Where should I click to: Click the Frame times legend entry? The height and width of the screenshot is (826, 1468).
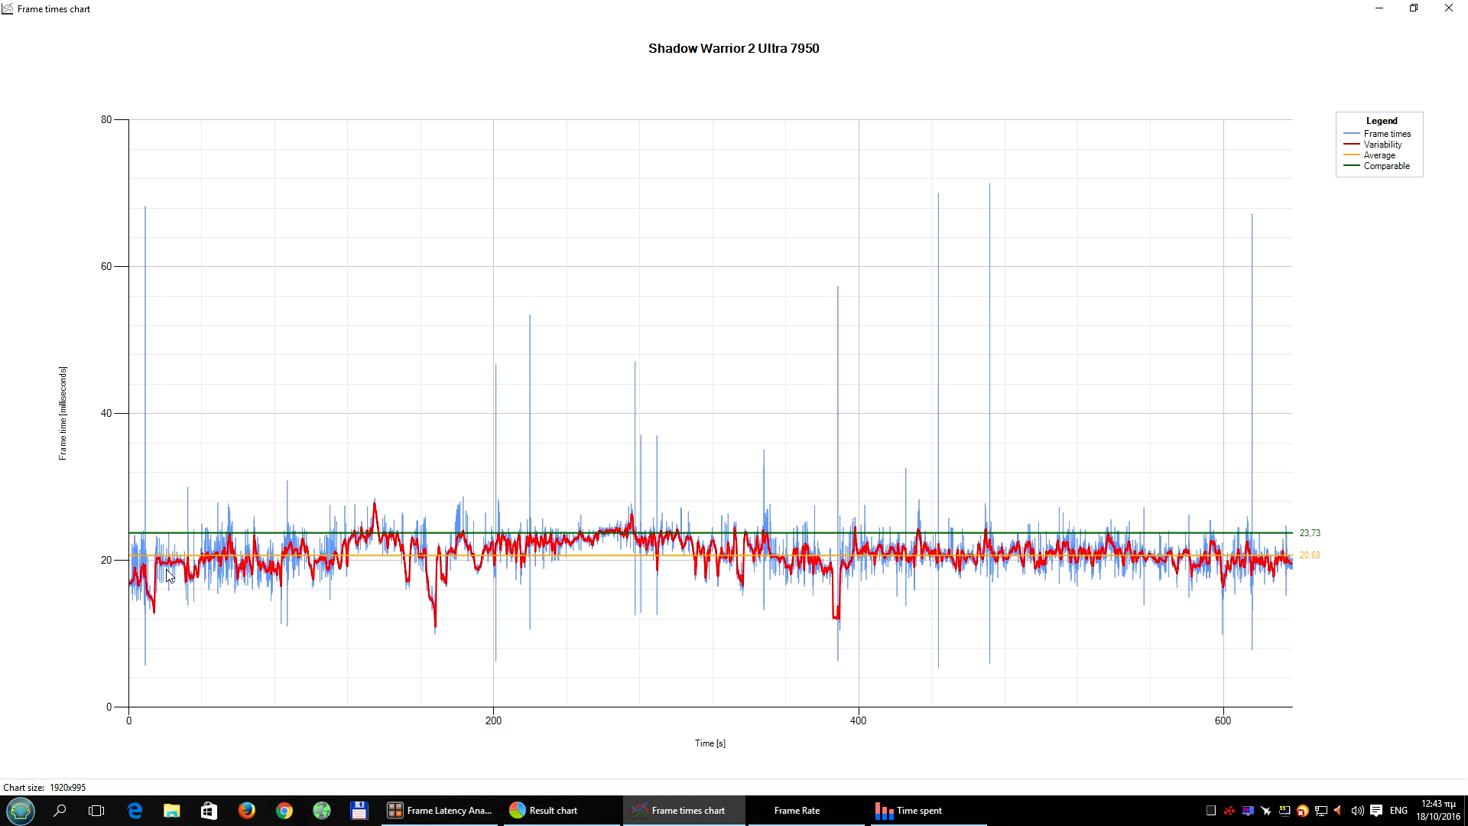coord(1387,134)
